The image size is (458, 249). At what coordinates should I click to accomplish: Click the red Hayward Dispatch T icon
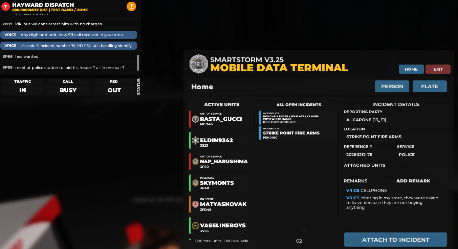5,6
